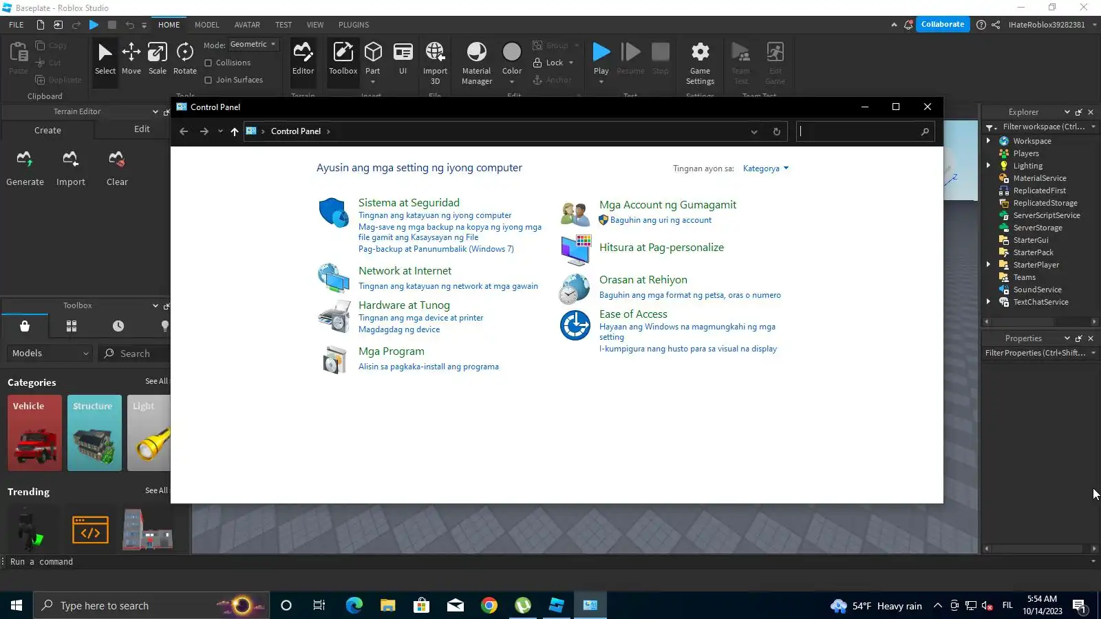The image size is (1101, 619).
Task: Choose the Scale tool
Action: click(x=158, y=58)
